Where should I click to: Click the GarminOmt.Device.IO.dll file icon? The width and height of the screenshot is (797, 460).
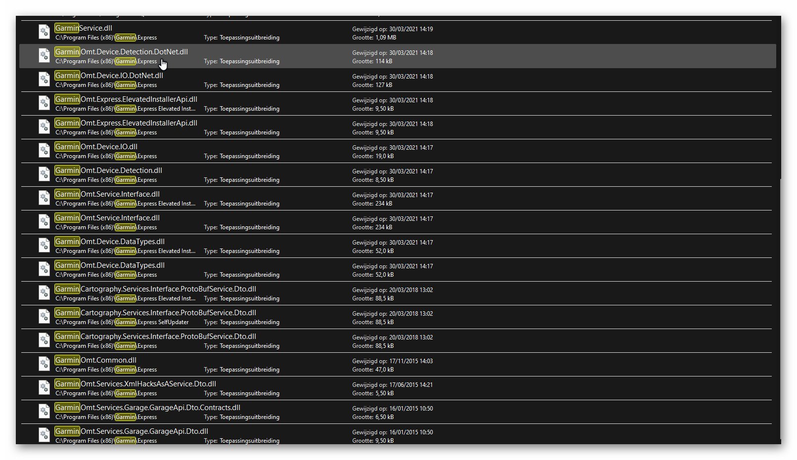[44, 151]
